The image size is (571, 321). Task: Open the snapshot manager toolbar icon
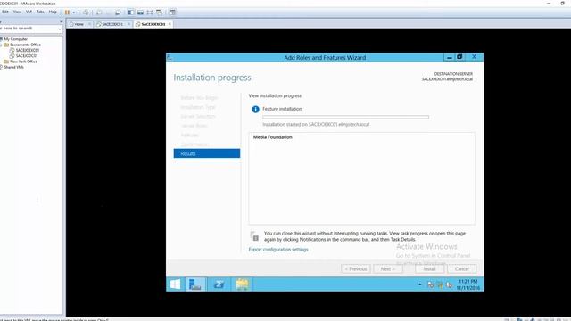point(118,12)
